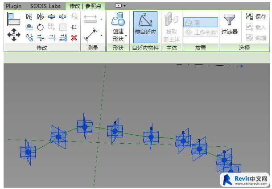Open the Aligned Dimension dropdown arrow
Viewport: 272px width, 189px height.
click(x=101, y=19)
